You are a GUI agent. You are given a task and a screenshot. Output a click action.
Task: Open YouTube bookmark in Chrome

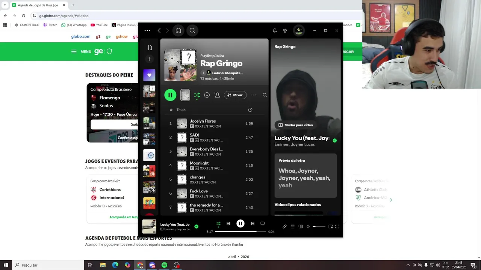click(x=99, y=25)
